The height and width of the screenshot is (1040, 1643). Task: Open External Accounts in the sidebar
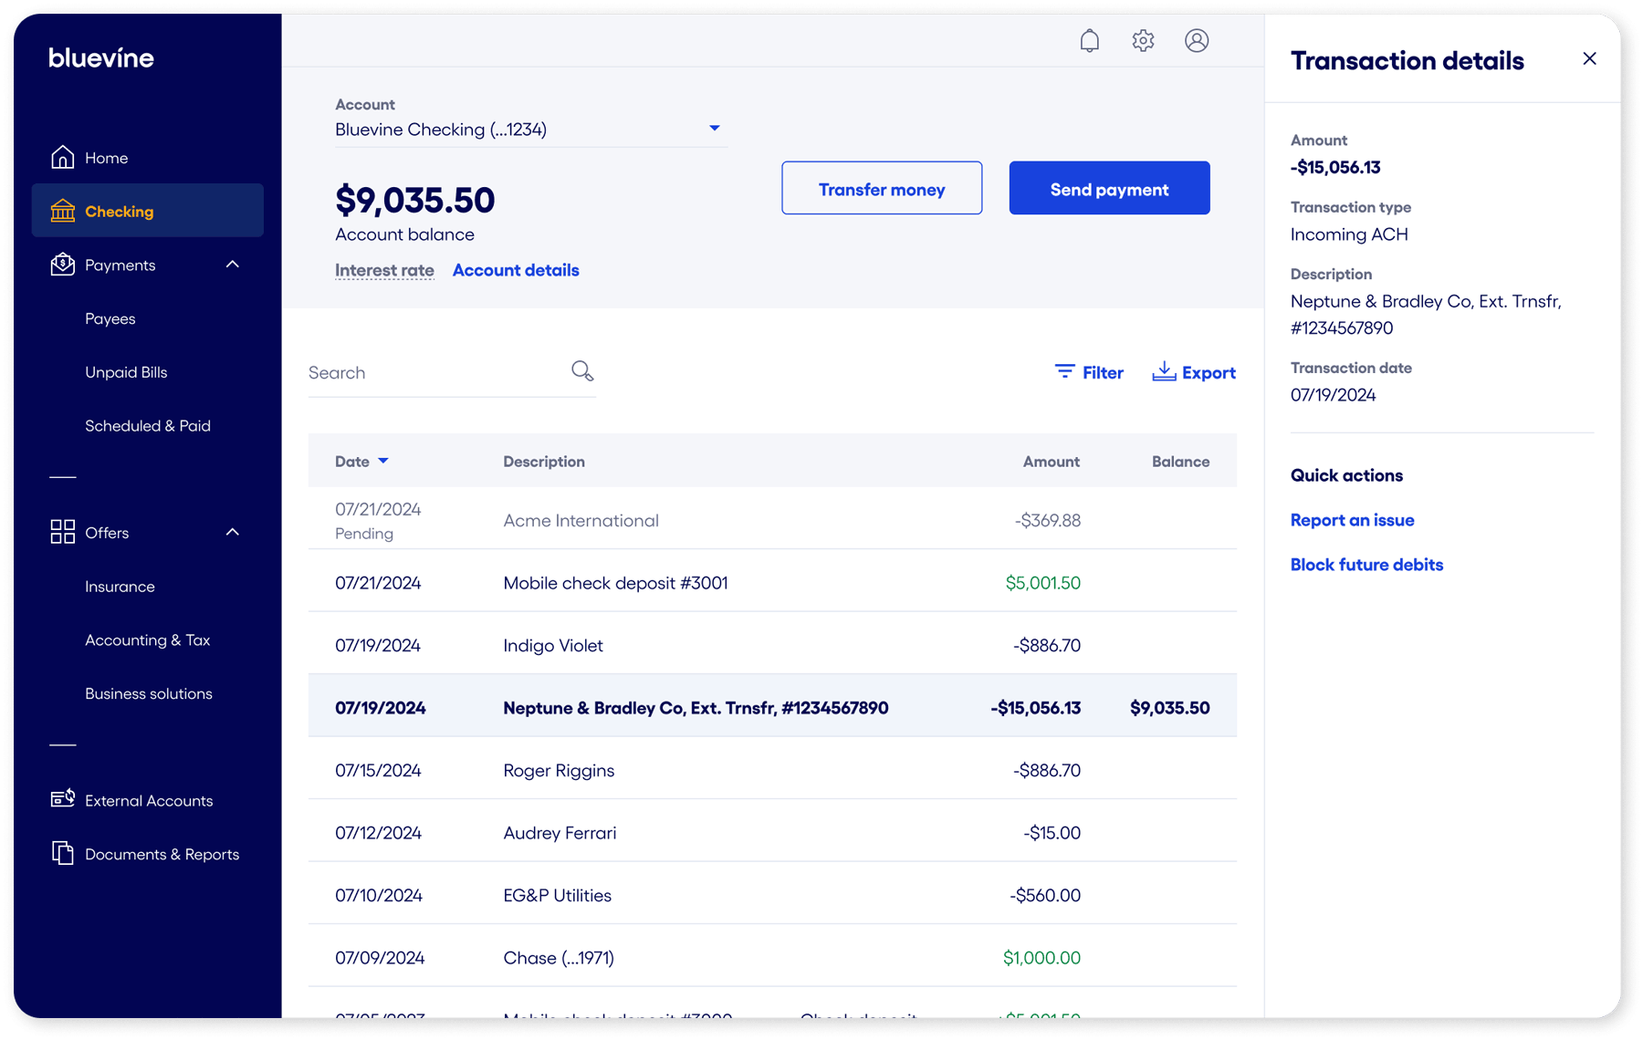(148, 801)
